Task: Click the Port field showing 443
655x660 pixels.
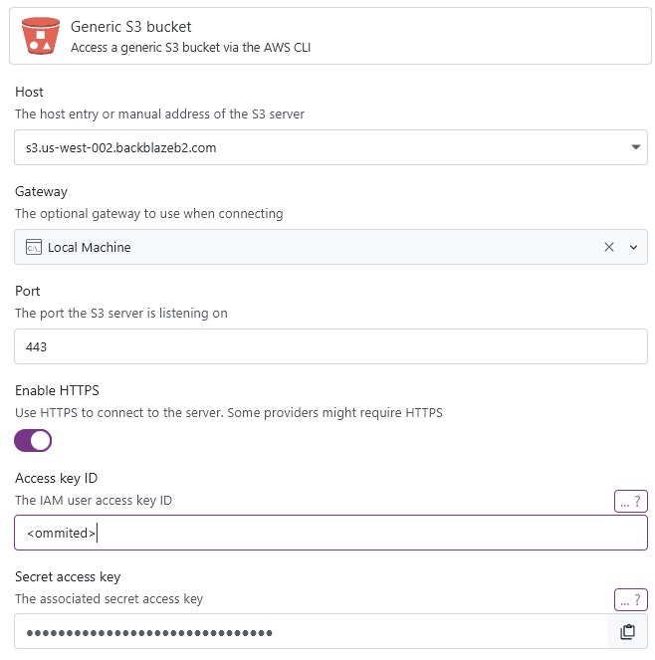Action: point(330,347)
